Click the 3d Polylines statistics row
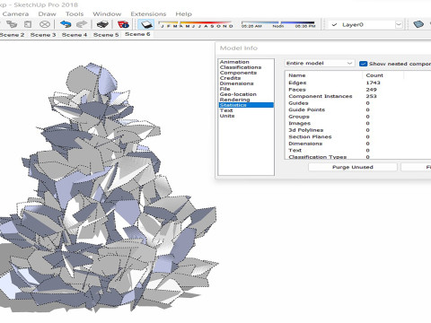This screenshot has height=323, width=431. [x=358, y=130]
